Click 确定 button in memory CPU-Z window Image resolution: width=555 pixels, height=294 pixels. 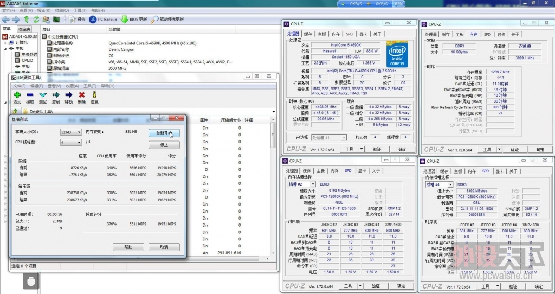tap(540, 150)
